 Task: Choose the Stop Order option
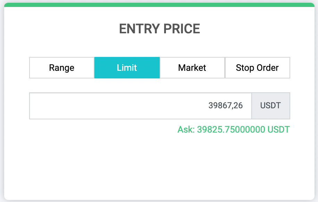coord(258,68)
